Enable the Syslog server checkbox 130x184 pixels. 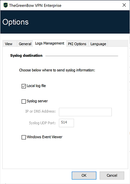point(24,101)
